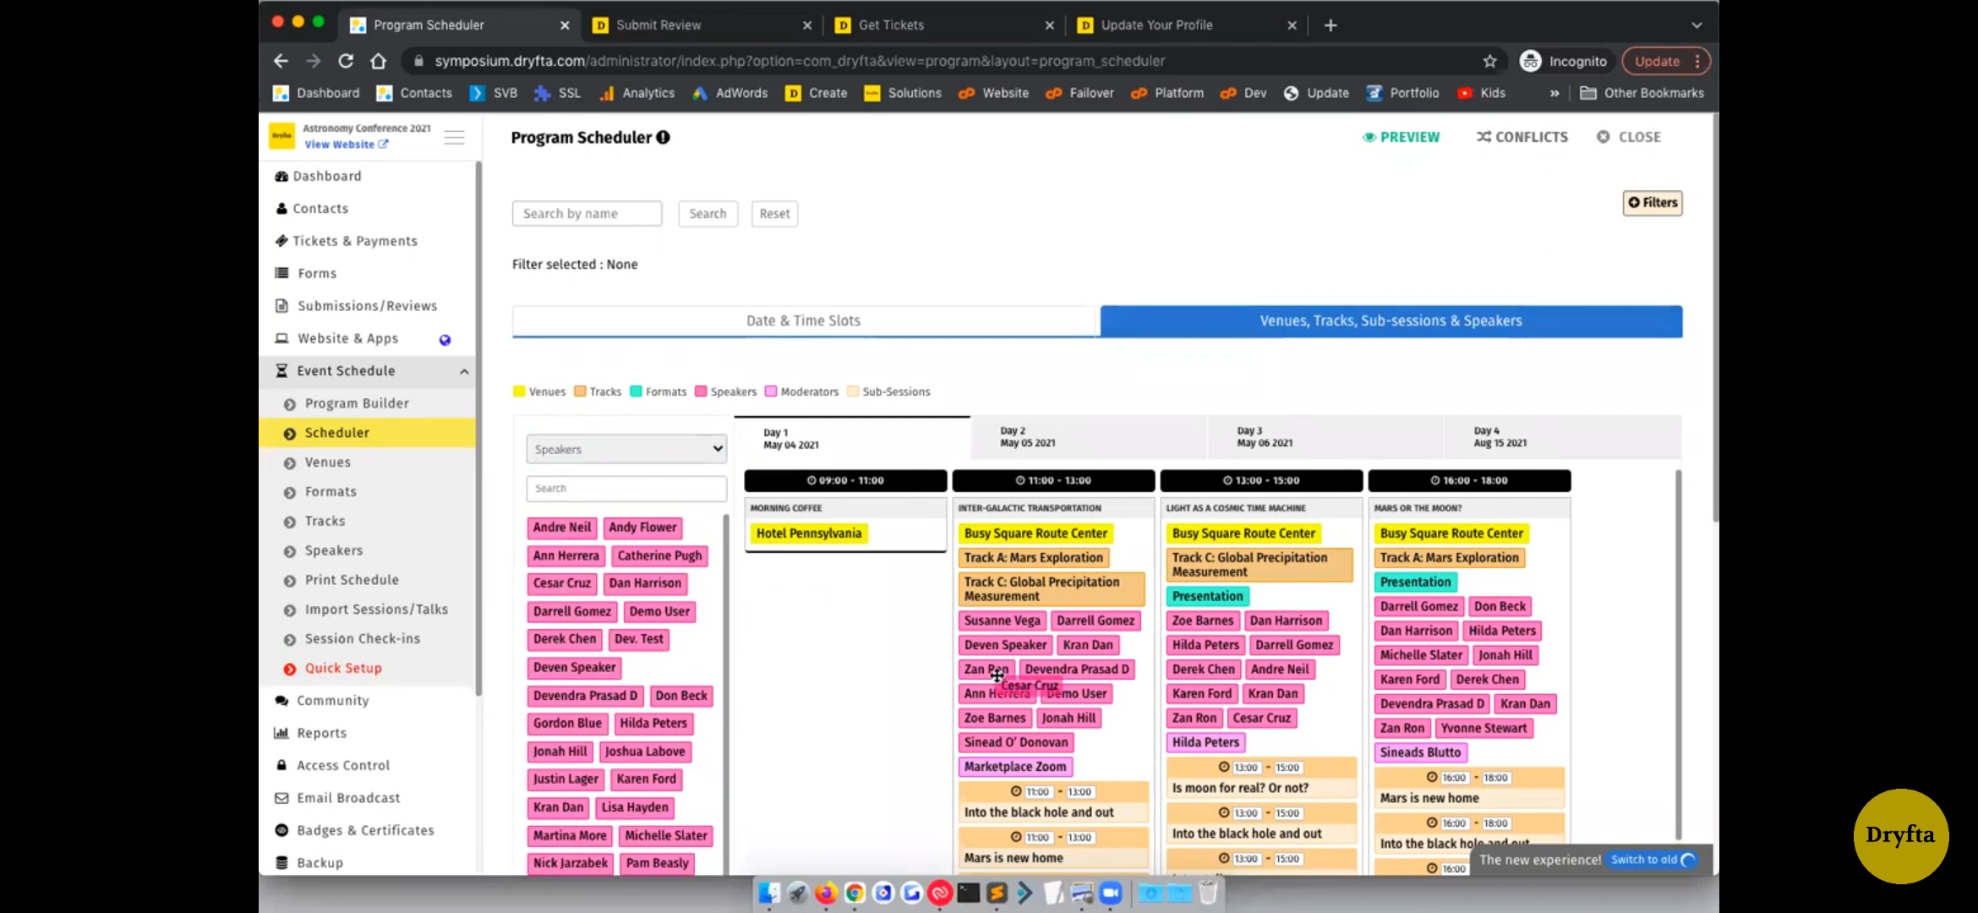
Task: Open Firefox from the macOS dock
Action: point(826,893)
